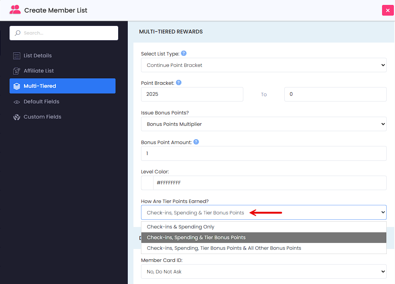
Task: Open the Level Color swatch picker
Action: click(148, 183)
